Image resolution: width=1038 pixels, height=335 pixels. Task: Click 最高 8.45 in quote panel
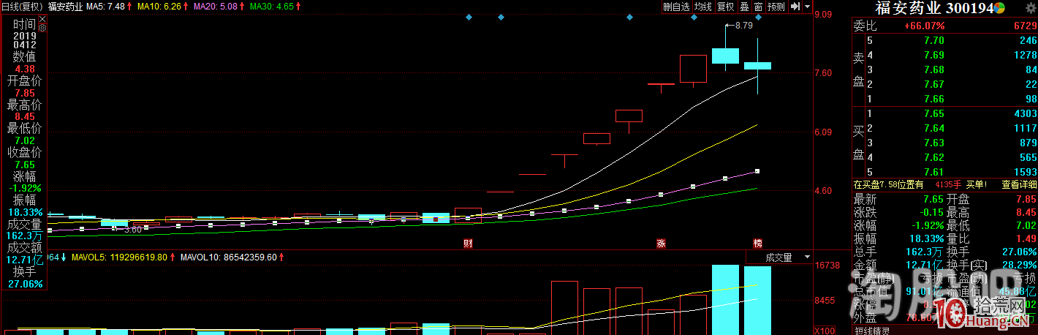pos(1026,212)
